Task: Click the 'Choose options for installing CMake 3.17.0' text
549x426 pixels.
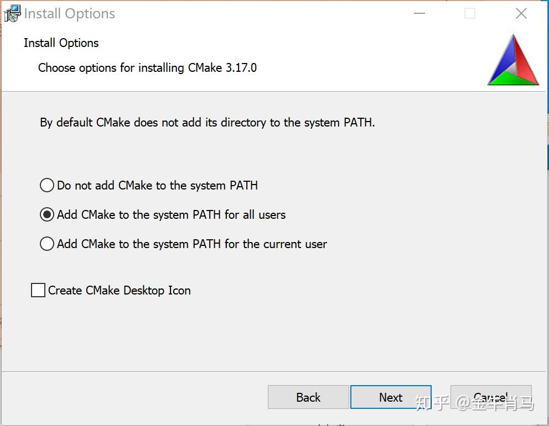Action: pos(147,68)
